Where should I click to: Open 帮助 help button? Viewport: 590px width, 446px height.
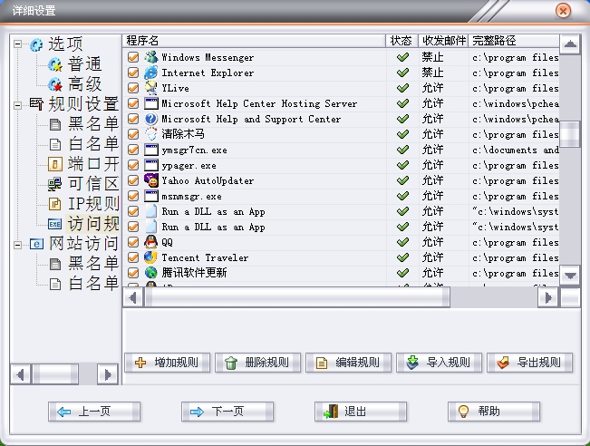(x=494, y=412)
